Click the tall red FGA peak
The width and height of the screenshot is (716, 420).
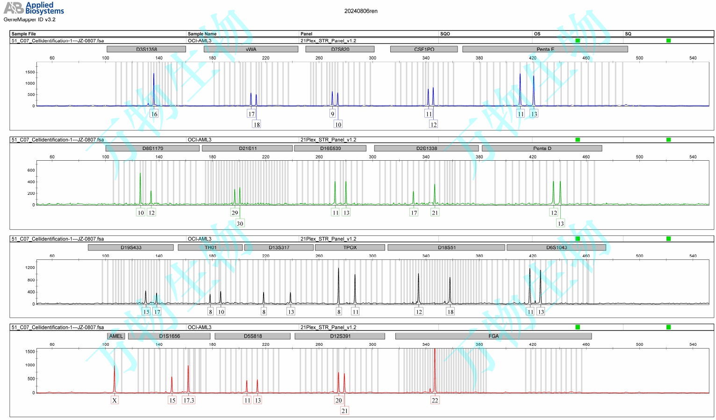(435, 369)
